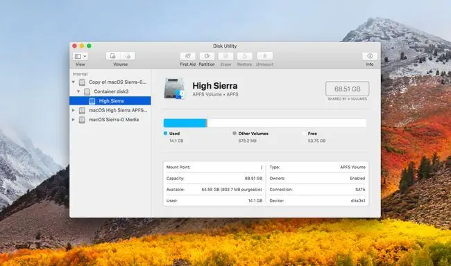
Task: Click the remove Volume button
Action: pos(128,56)
